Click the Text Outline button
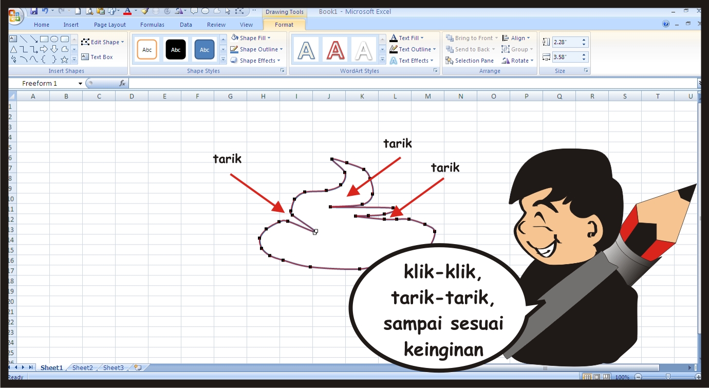 (414, 49)
